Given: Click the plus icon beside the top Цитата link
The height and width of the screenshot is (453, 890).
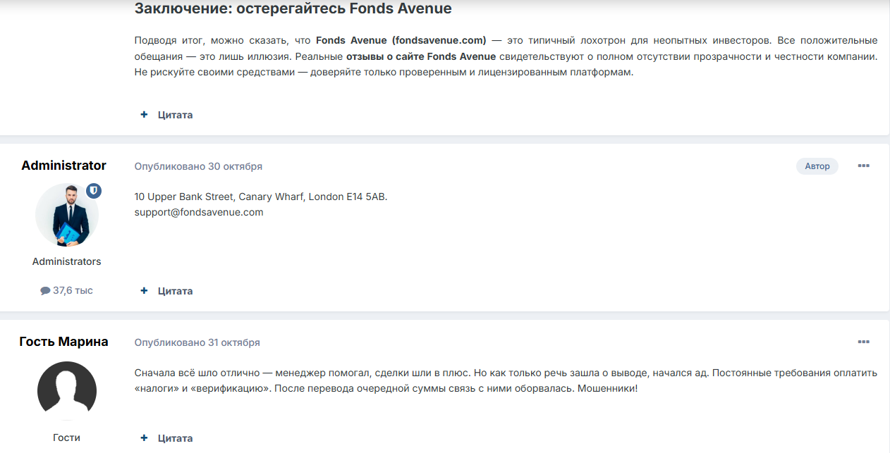Looking at the screenshot, I should (x=144, y=114).
